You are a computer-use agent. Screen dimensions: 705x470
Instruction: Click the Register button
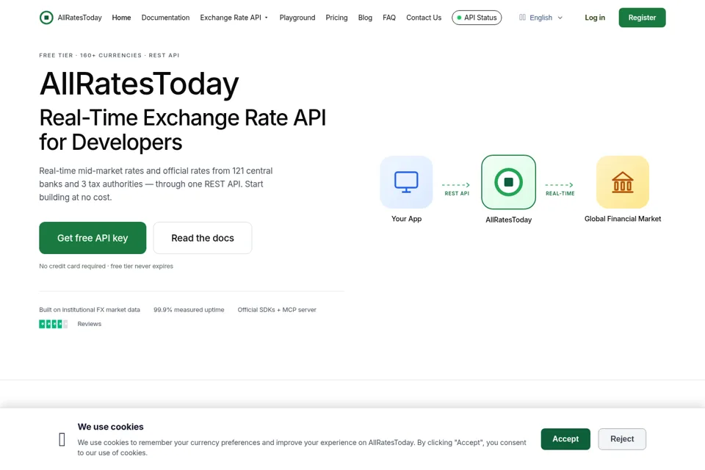642,18
